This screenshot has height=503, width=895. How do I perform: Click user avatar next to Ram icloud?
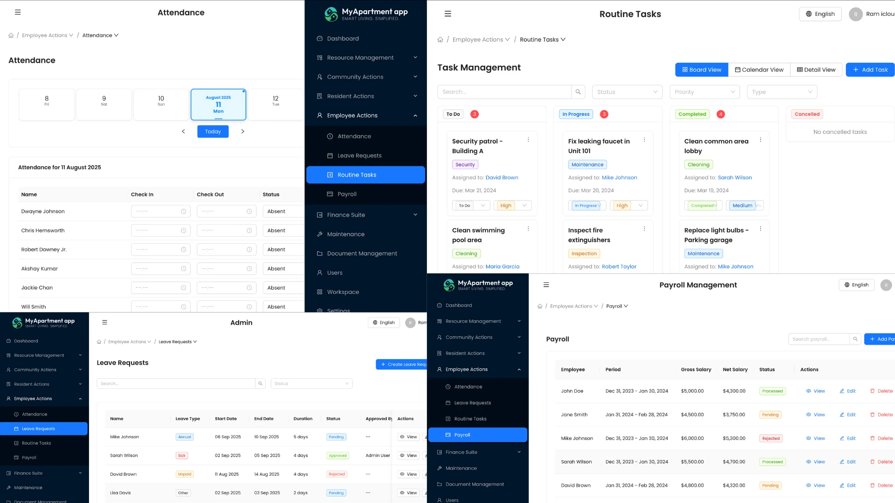pos(855,14)
